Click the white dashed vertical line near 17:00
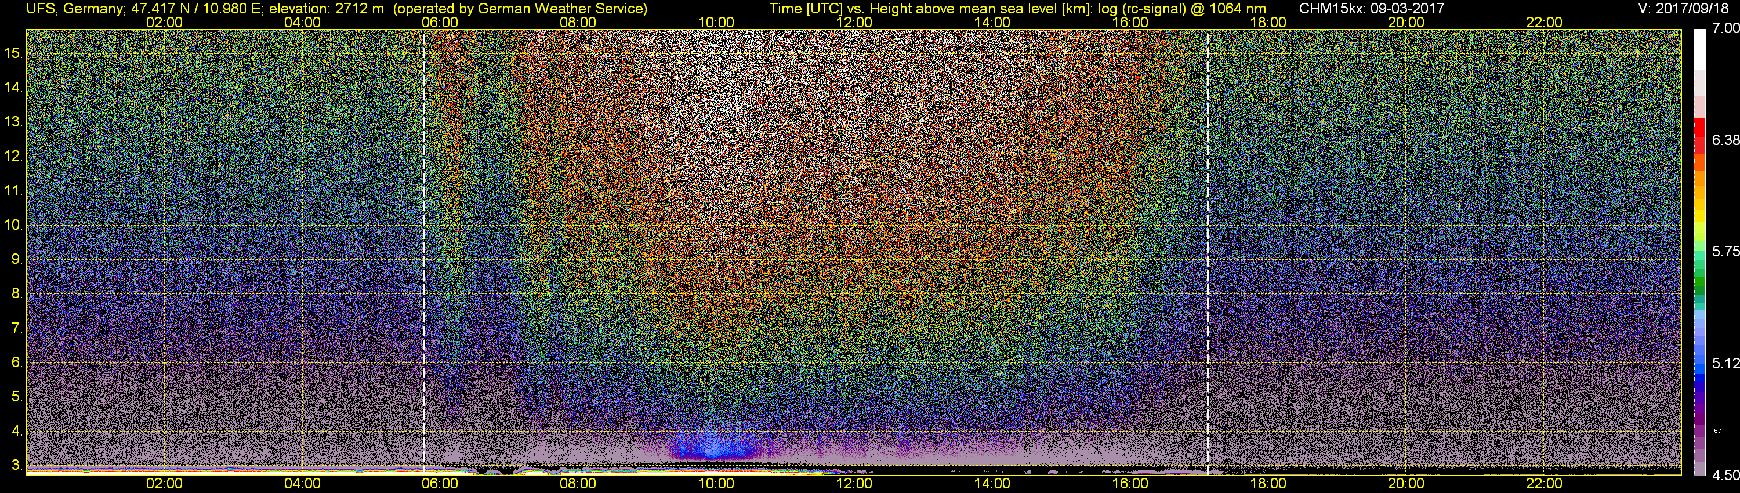 pyautogui.click(x=1207, y=252)
